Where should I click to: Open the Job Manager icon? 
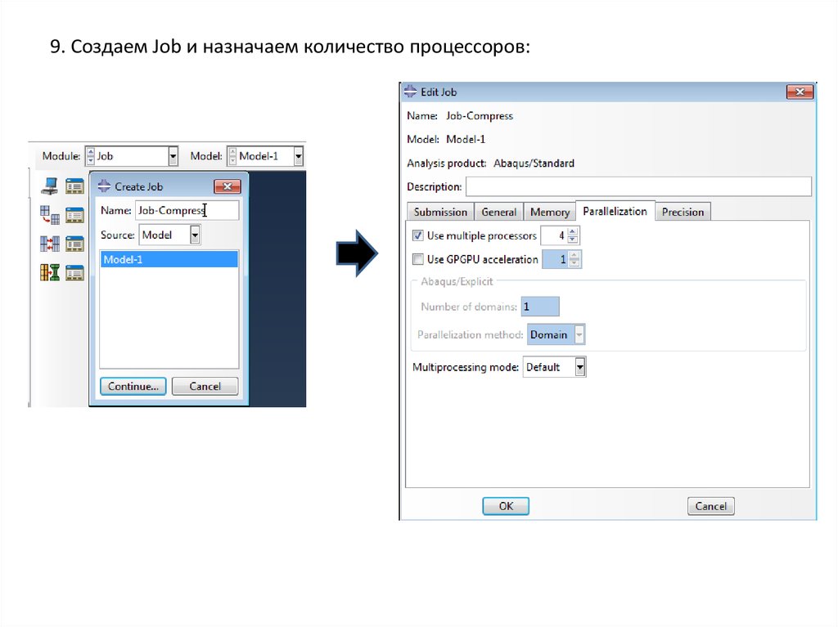74,186
